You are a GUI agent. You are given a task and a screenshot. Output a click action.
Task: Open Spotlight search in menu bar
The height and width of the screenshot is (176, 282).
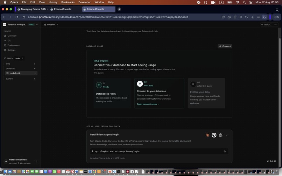(x=245, y=2)
